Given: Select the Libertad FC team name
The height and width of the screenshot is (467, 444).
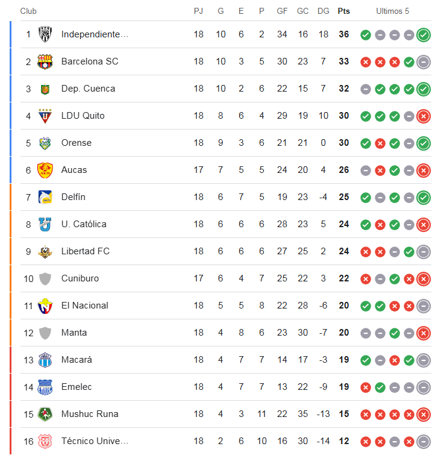Looking at the screenshot, I should [86, 251].
